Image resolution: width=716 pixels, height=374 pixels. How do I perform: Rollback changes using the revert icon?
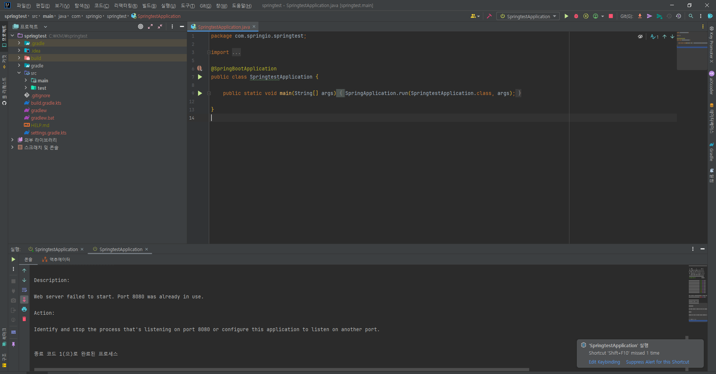[679, 16]
